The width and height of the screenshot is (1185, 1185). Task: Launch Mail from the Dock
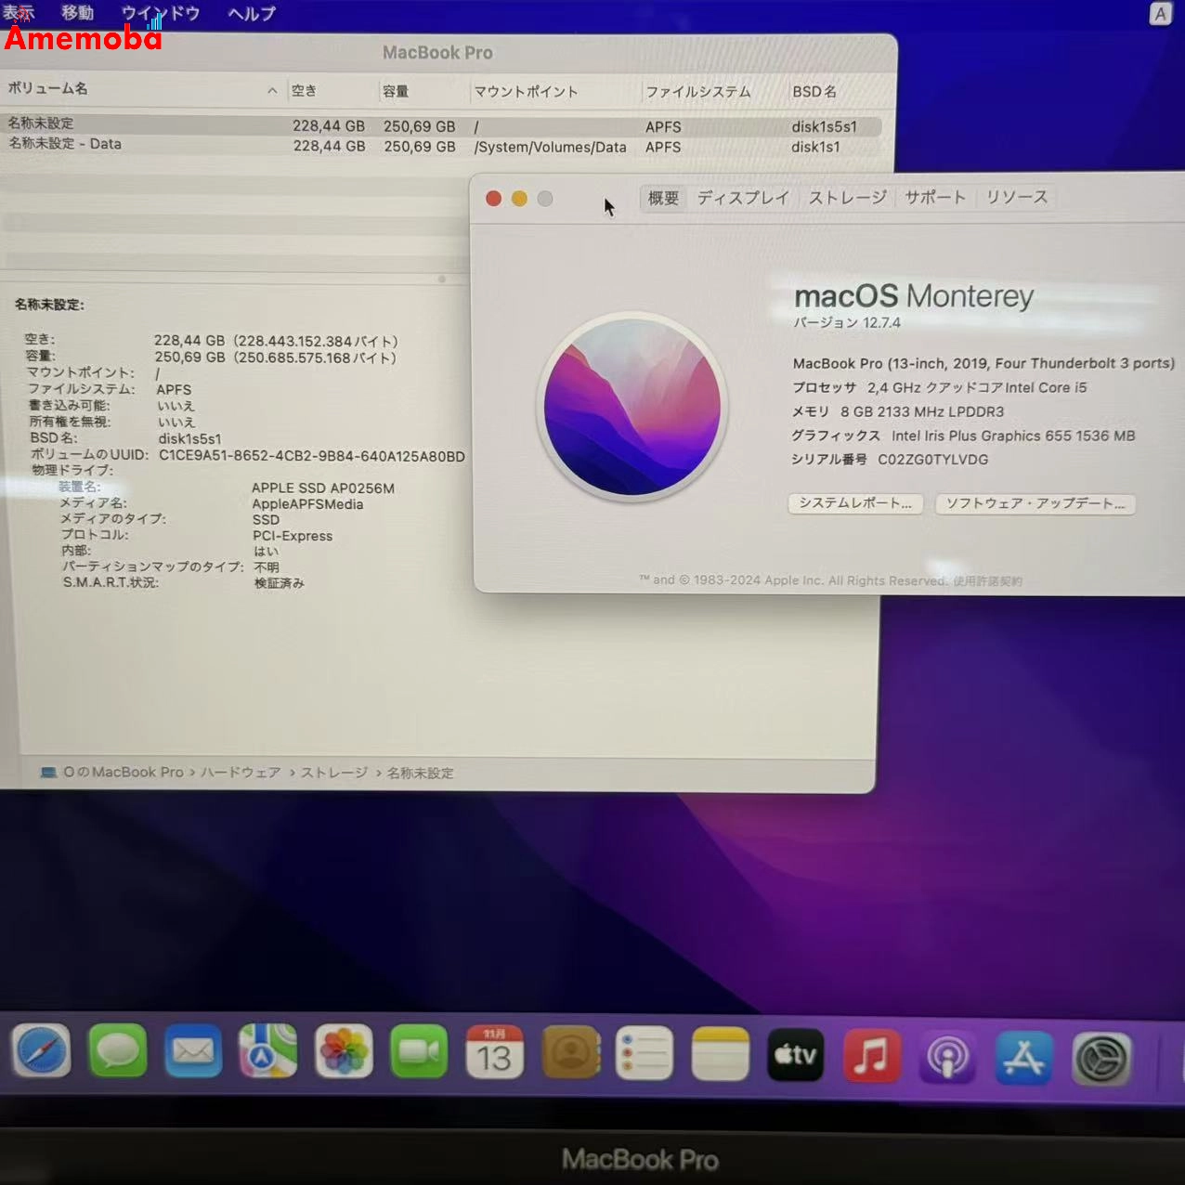[193, 1052]
